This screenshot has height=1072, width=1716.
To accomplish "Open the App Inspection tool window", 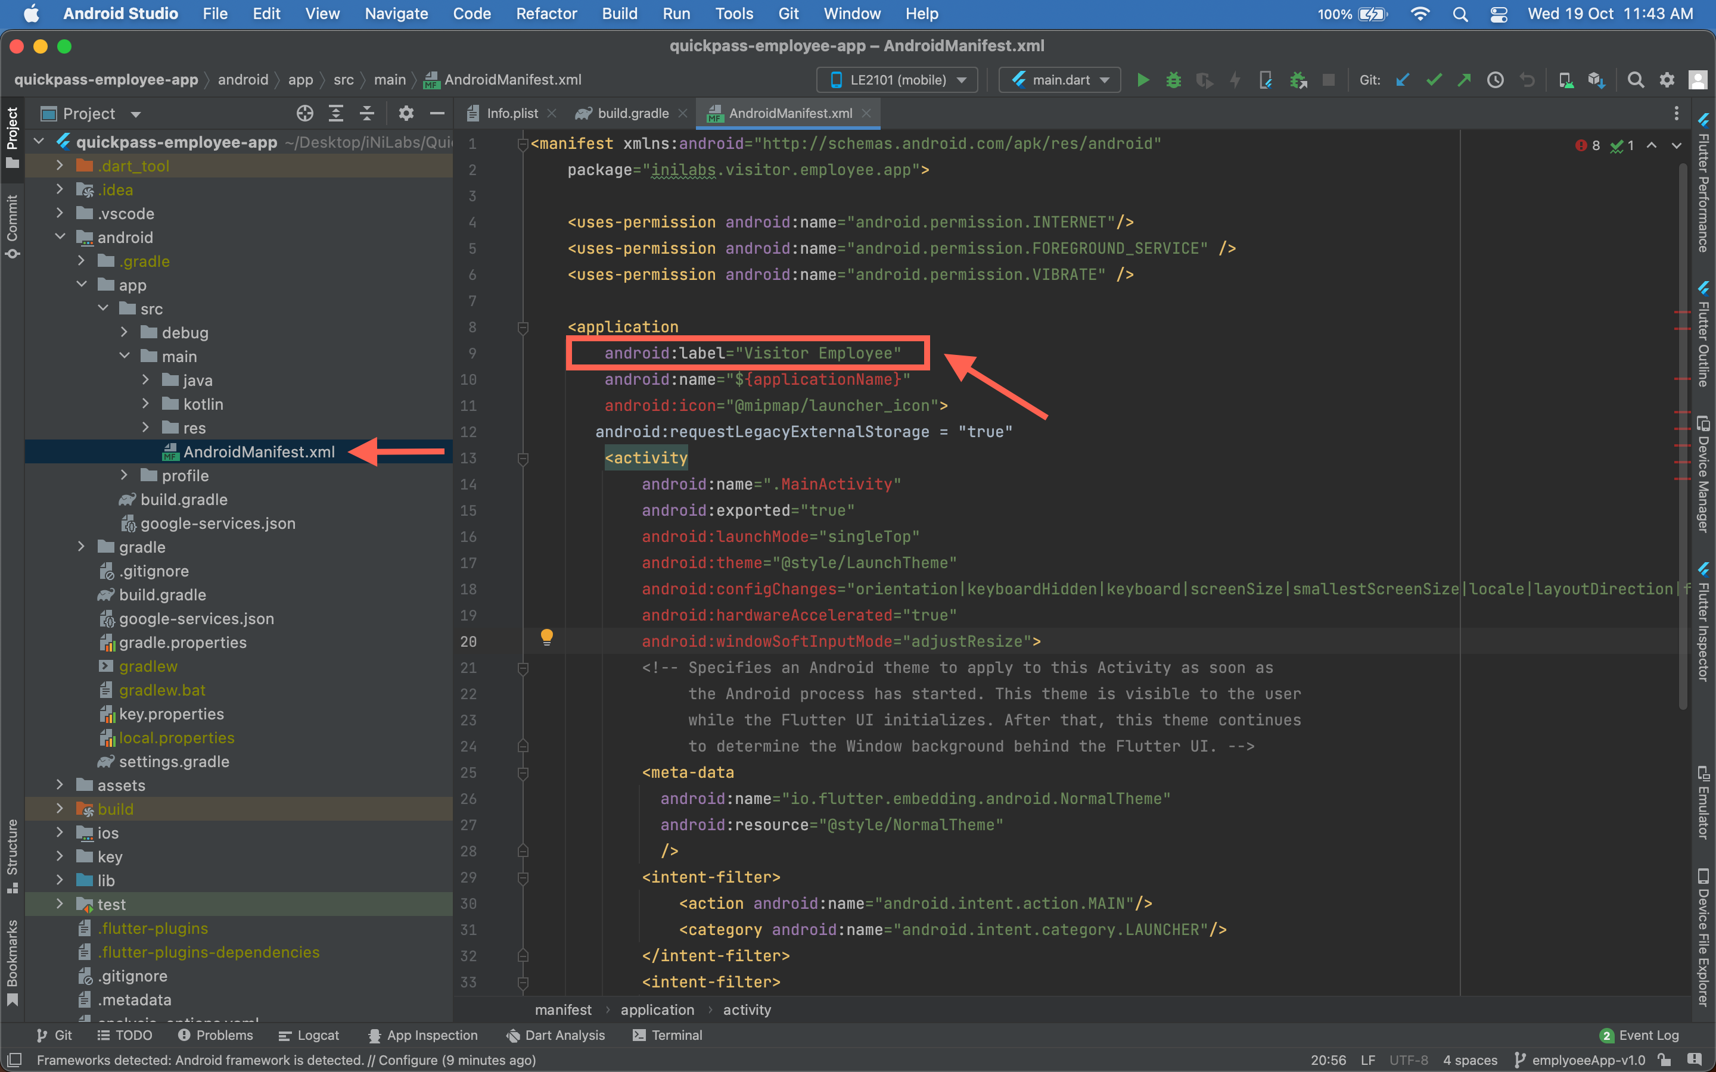I will (x=422, y=1035).
